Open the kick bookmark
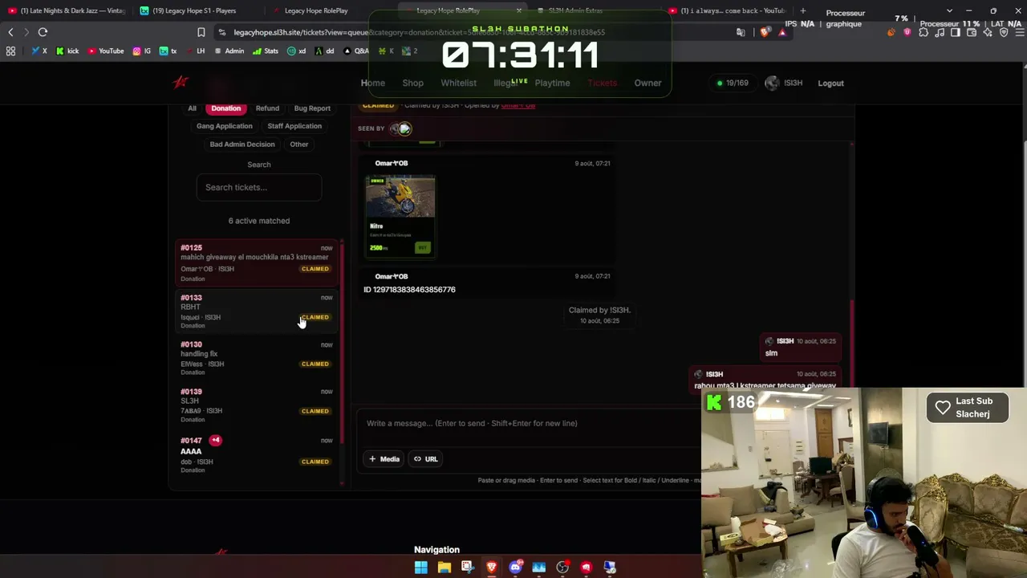 point(67,51)
